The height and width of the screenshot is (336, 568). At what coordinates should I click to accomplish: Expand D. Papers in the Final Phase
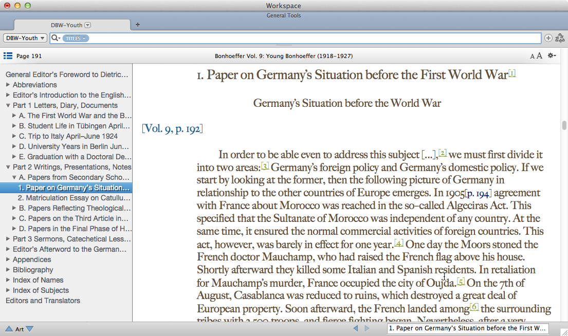14,229
